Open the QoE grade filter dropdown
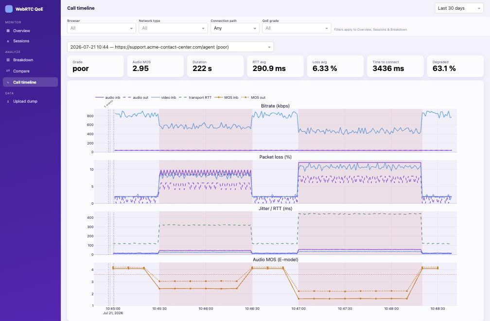Image resolution: width=490 pixels, height=321 pixels. 297,28
